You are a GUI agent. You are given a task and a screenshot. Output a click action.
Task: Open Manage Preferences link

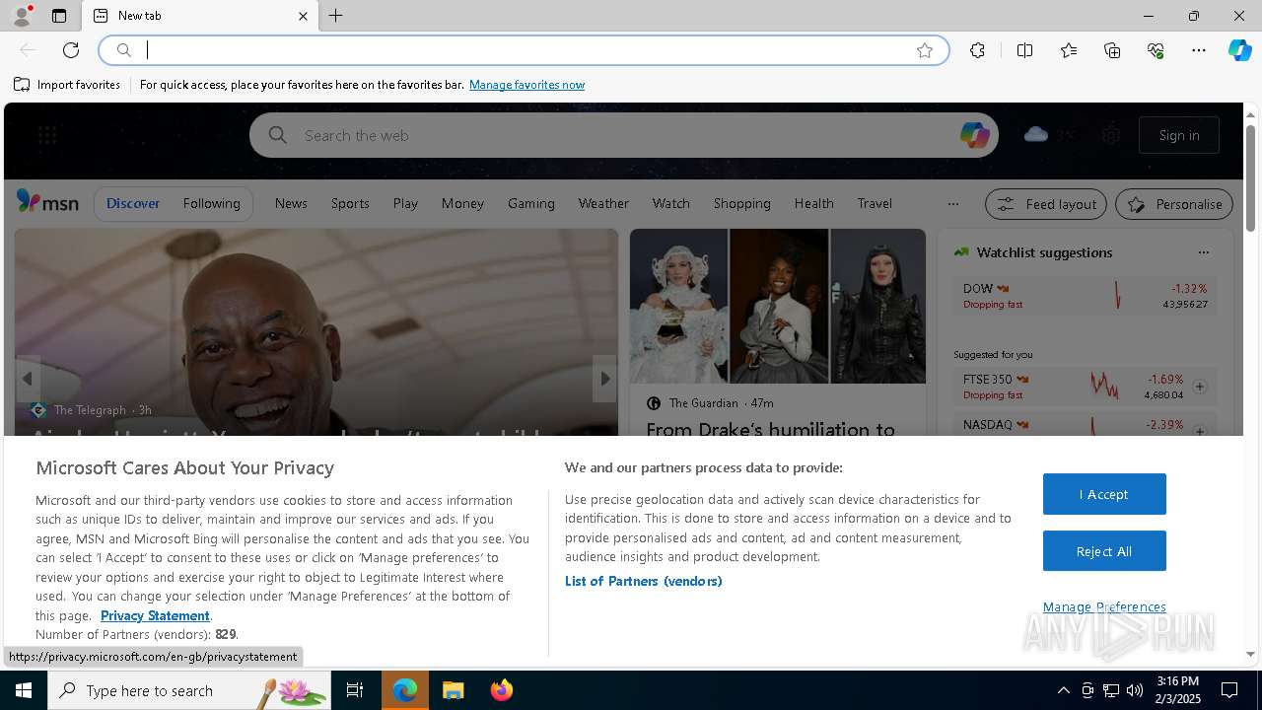(1104, 606)
